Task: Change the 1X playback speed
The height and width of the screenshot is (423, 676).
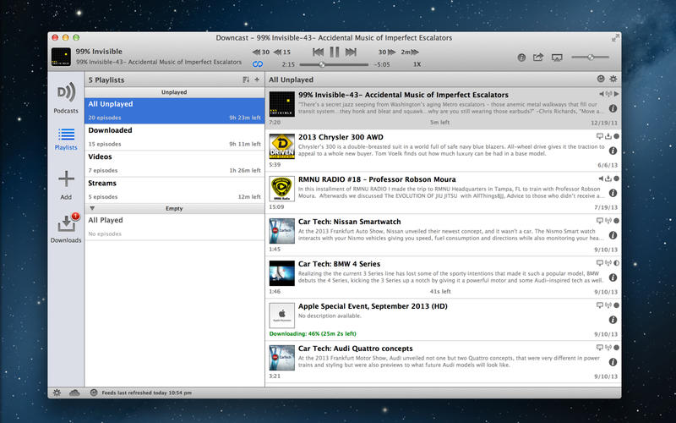Action: pyautogui.click(x=417, y=64)
